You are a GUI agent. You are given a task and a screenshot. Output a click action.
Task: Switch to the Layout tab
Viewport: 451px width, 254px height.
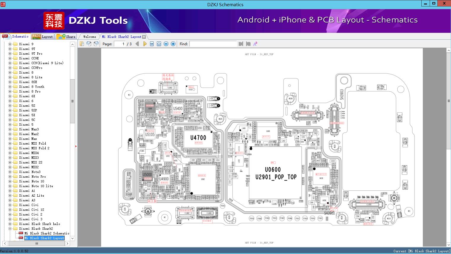[42, 36]
